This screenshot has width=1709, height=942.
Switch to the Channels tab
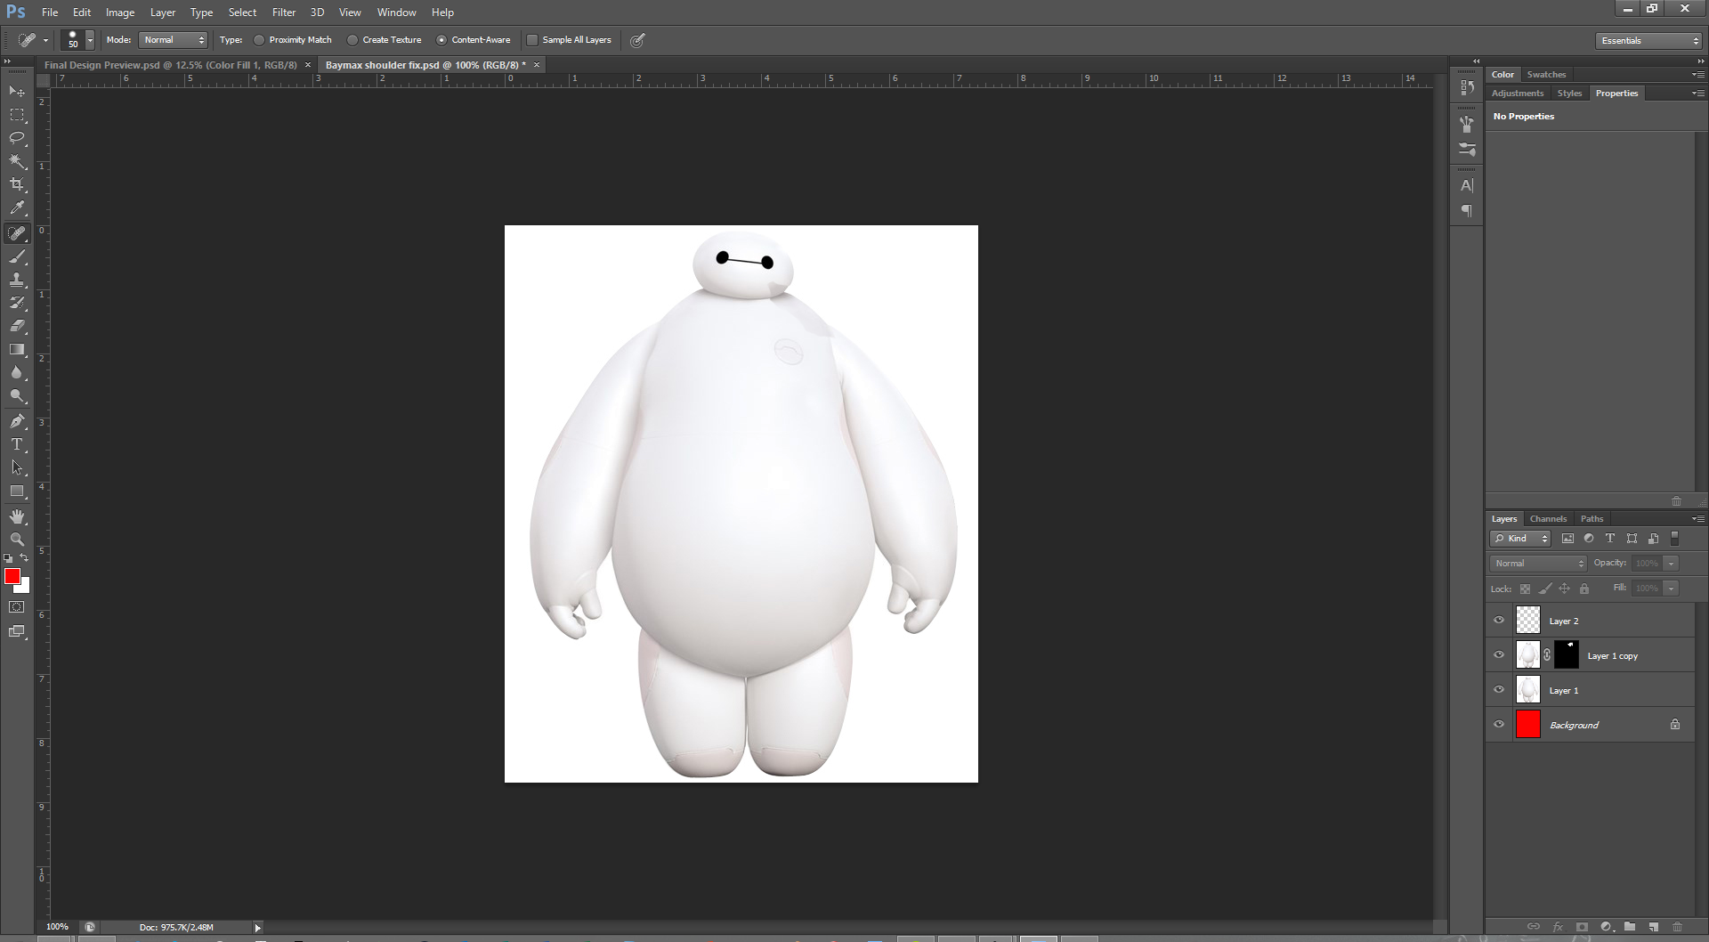(1548, 519)
